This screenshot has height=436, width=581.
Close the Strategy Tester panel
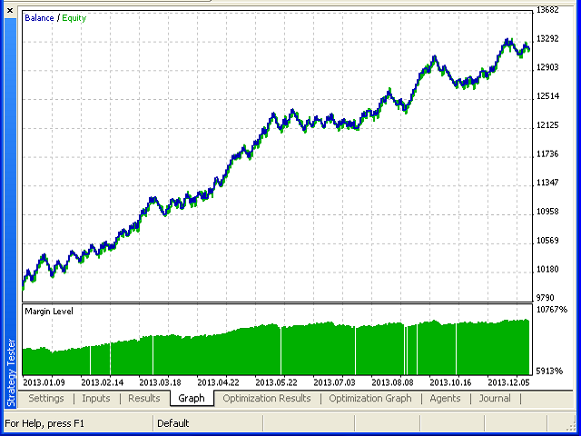pyautogui.click(x=10, y=11)
